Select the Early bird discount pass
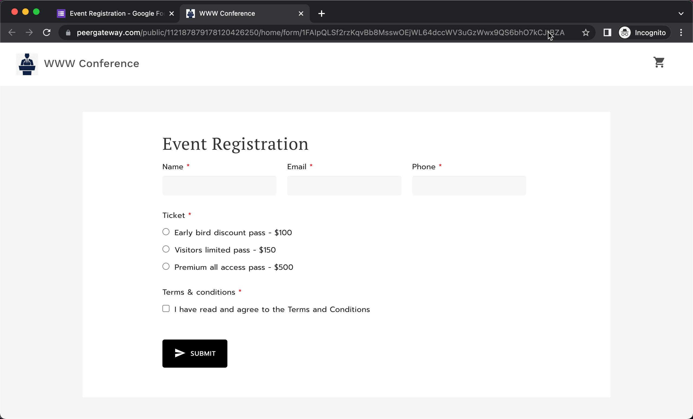The image size is (693, 419). pos(166,231)
